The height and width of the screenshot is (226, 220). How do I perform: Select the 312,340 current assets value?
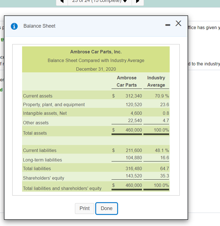pyautogui.click(x=134, y=96)
